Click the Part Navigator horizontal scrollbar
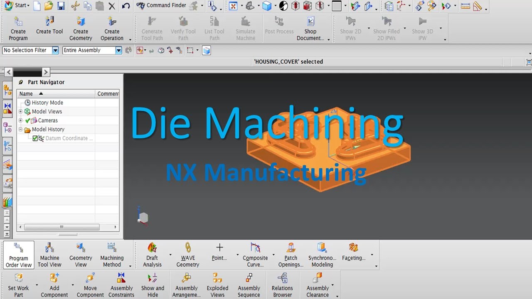Image resolution: width=532 pixels, height=299 pixels. click(62, 227)
